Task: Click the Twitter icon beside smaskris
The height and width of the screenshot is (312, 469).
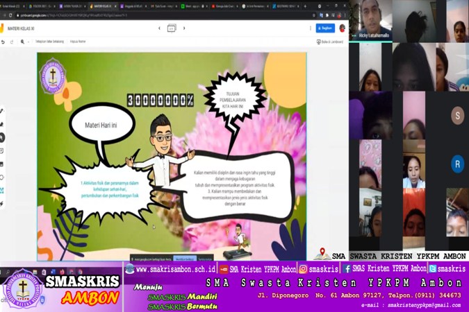Action: pos(432,269)
